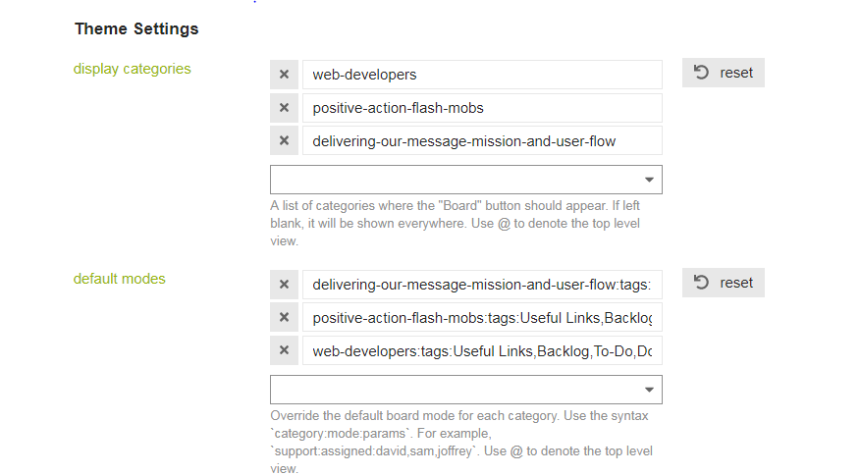
Task: Click the display categories label
Action: point(133,69)
